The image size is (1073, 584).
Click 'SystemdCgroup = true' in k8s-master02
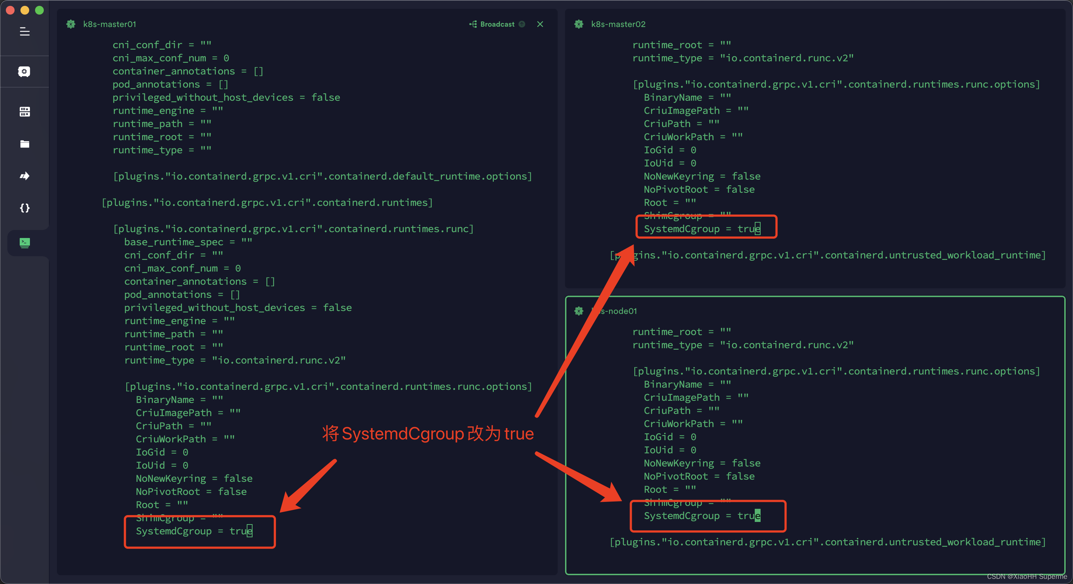coord(702,229)
